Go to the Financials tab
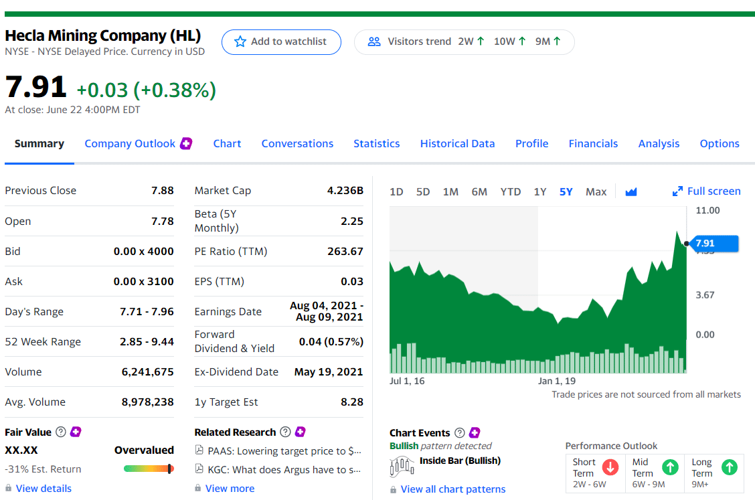The width and height of the screenshot is (755, 500). [x=593, y=143]
